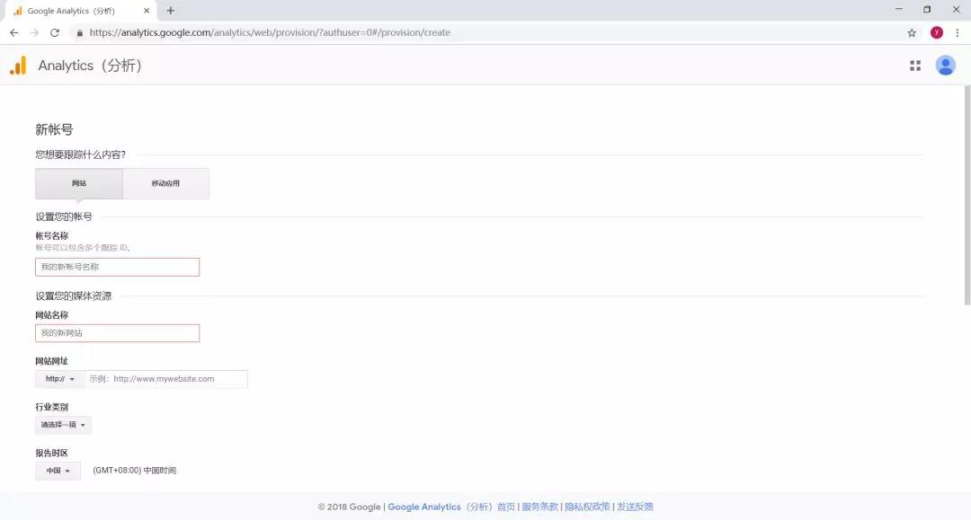Open the Chrome three-dot menu

coord(956,31)
